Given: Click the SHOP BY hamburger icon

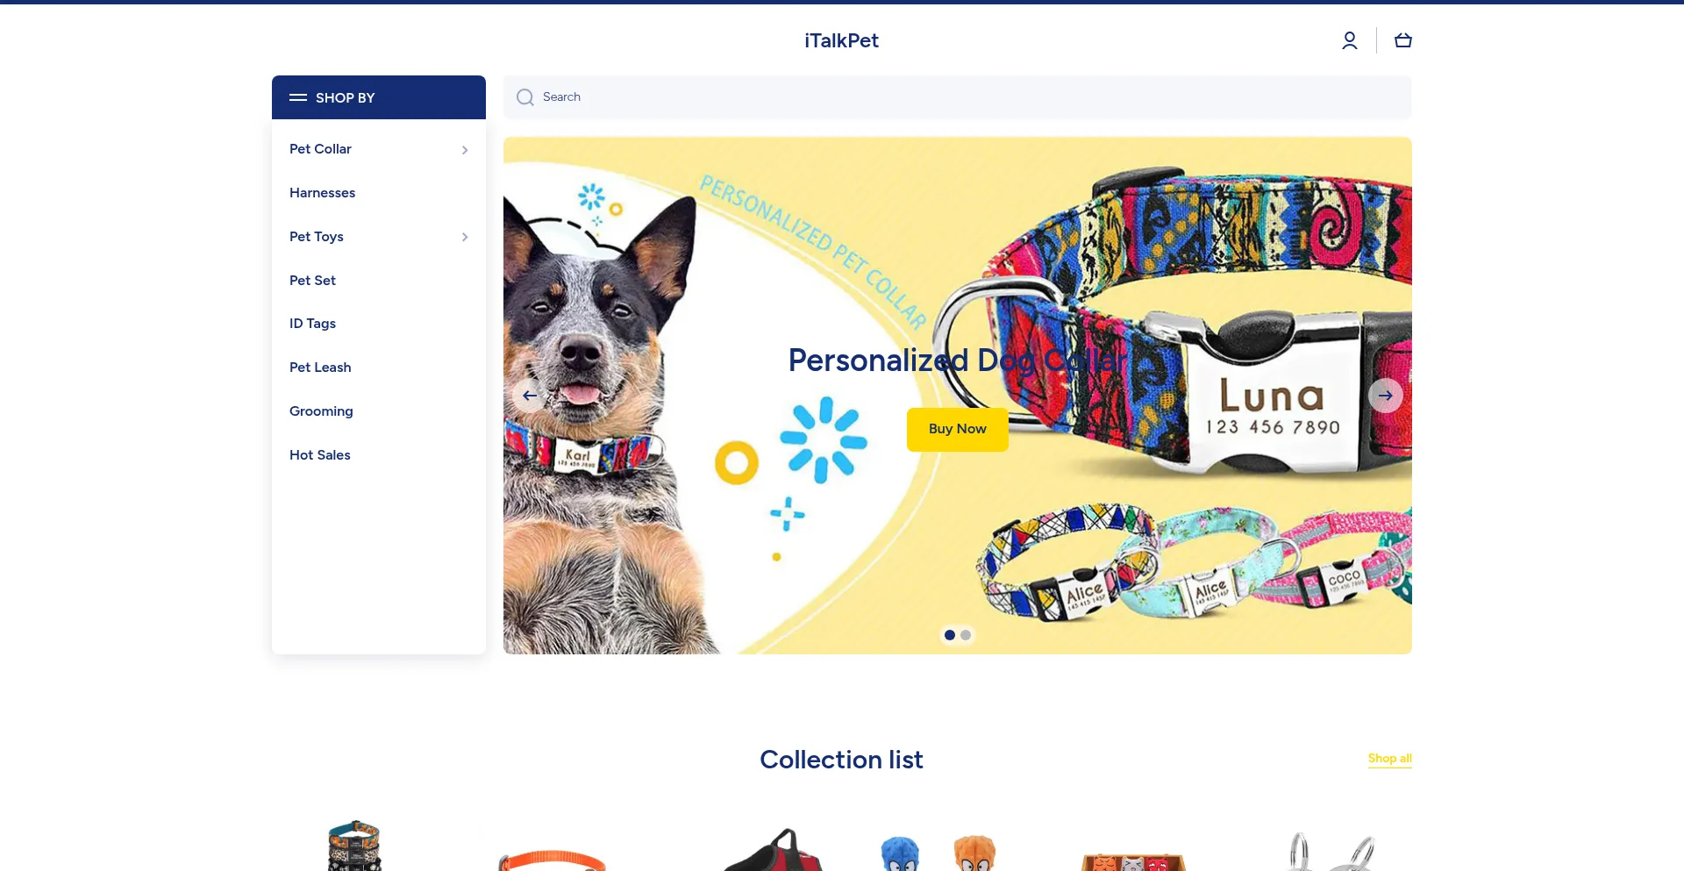Looking at the screenshot, I should pos(298,97).
